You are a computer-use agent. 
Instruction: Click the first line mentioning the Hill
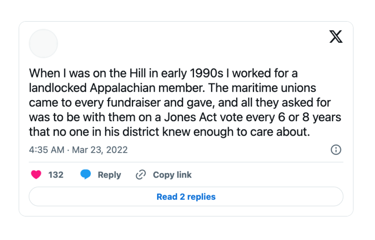(163, 73)
